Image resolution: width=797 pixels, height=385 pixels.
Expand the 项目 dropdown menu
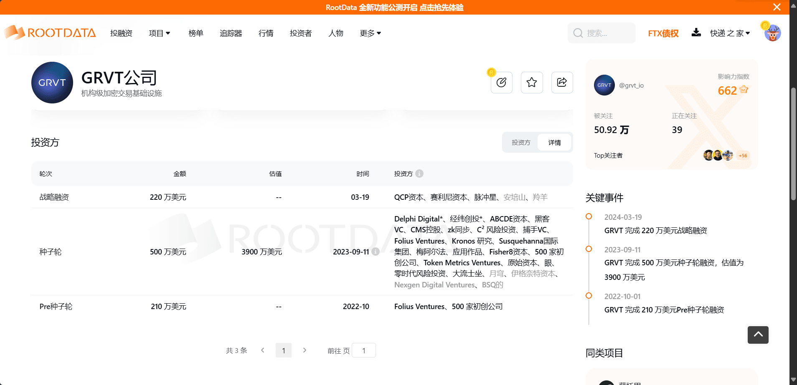point(160,33)
